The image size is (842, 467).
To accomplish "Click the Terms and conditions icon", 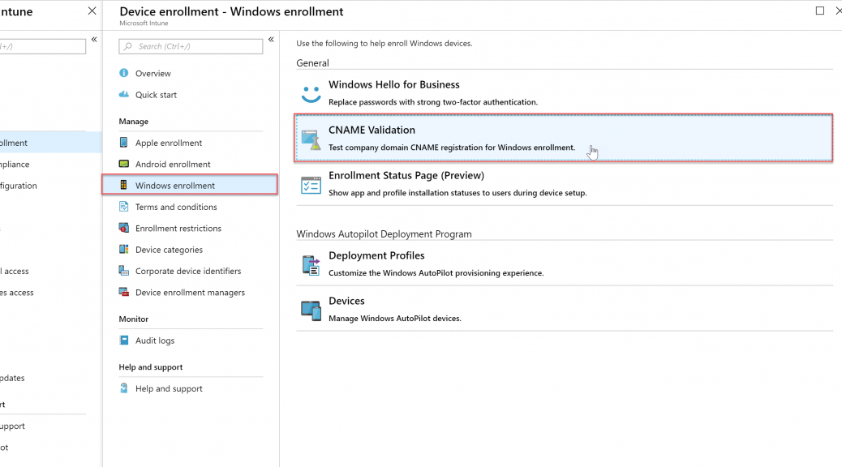I will tap(123, 207).
